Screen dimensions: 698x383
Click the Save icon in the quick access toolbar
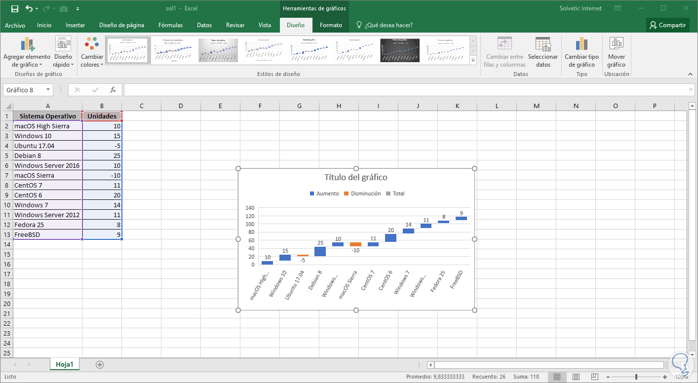coord(14,9)
